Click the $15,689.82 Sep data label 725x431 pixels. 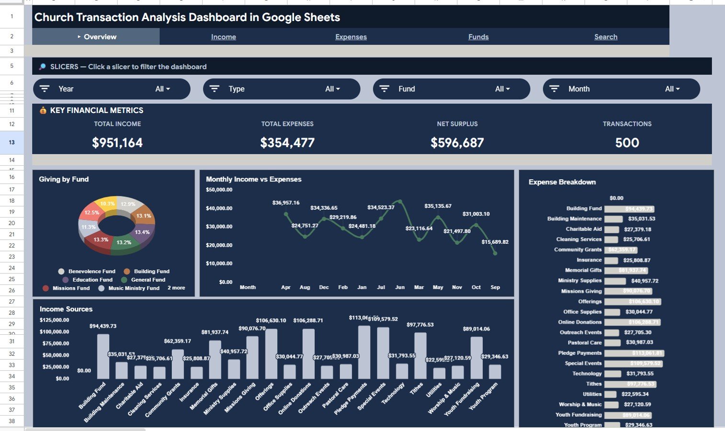(495, 242)
